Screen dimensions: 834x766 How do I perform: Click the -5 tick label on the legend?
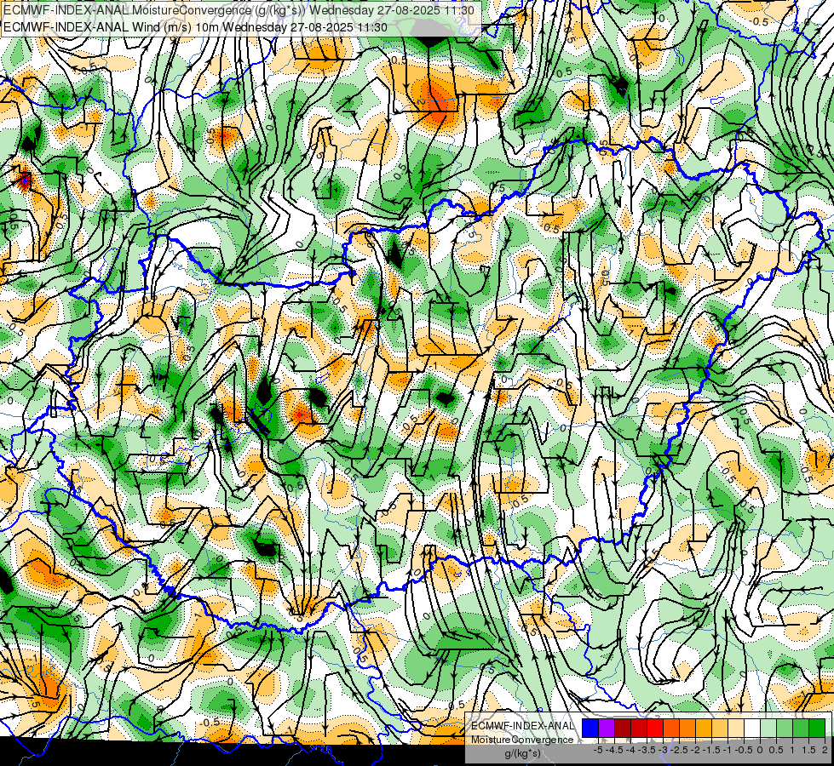click(598, 750)
